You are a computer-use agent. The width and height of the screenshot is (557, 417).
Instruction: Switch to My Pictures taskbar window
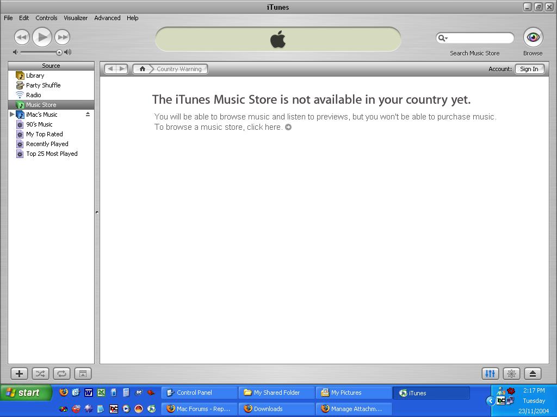click(x=354, y=393)
